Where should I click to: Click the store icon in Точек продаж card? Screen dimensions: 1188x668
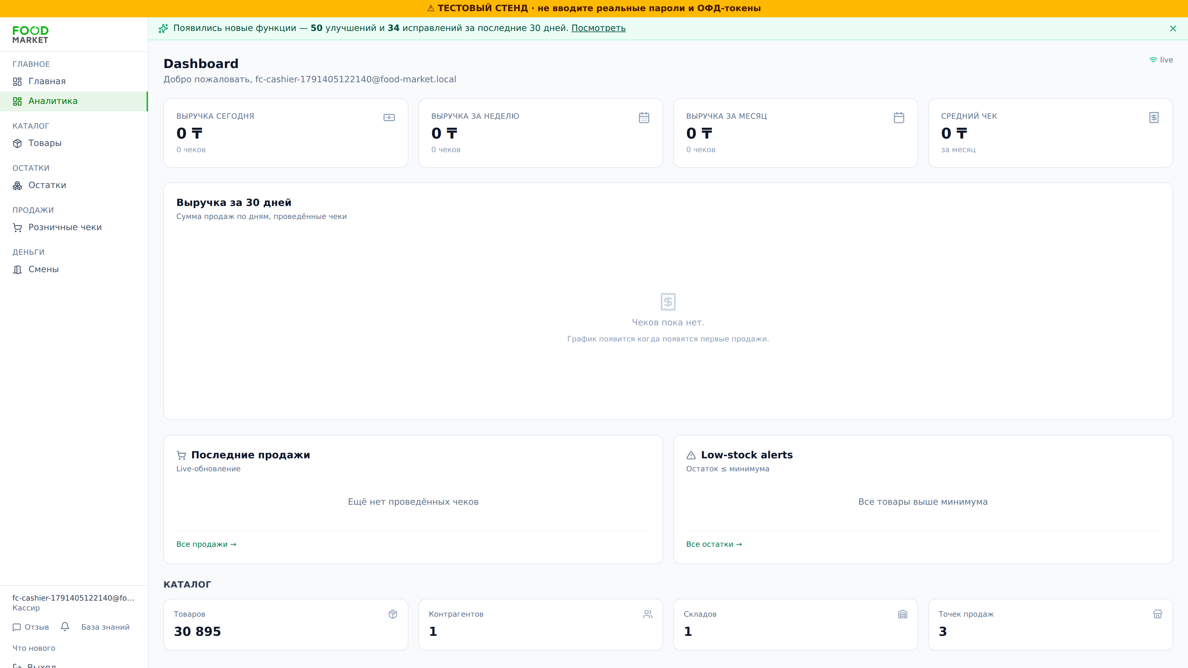(1158, 614)
